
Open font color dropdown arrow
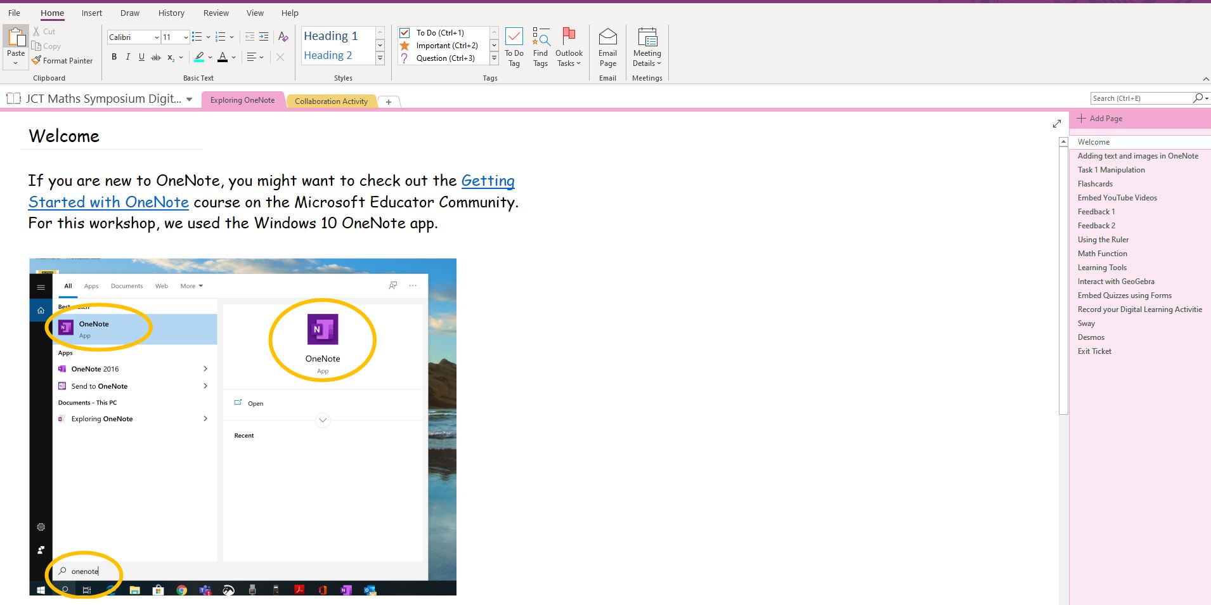pos(233,57)
